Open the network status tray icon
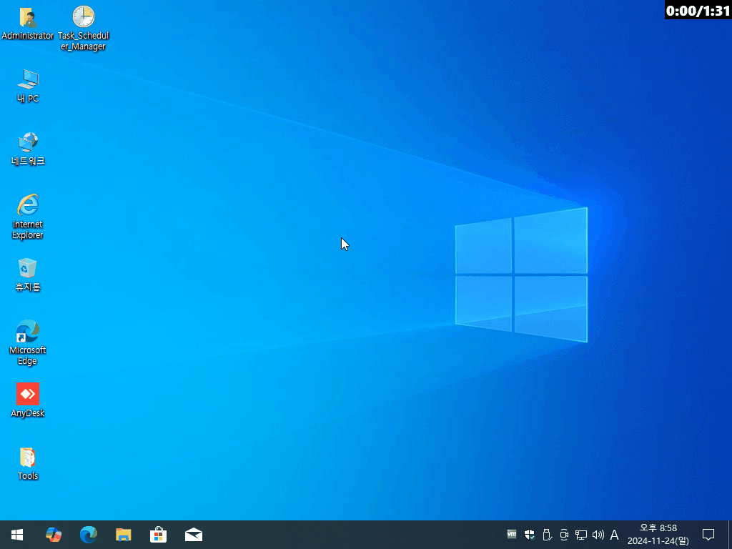732x549 pixels. pyautogui.click(x=580, y=535)
